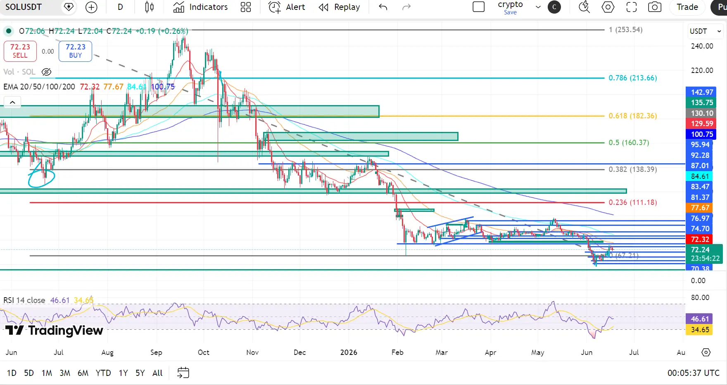Undo the last chart action
This screenshot has width=727, height=385.
tap(383, 7)
